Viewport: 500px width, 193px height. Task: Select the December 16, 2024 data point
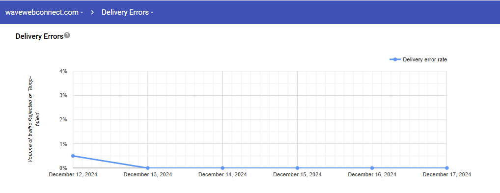[x=372, y=168]
